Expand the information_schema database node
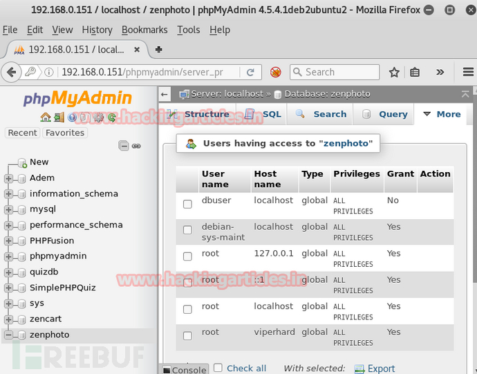477x374 pixels. pyautogui.click(x=8, y=194)
